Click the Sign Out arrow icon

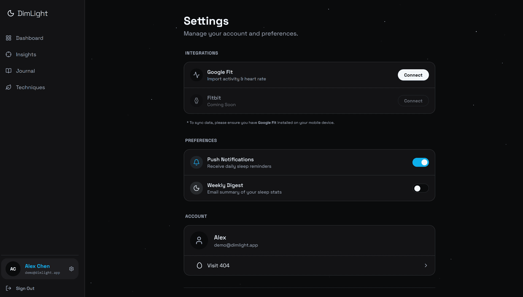point(9,288)
